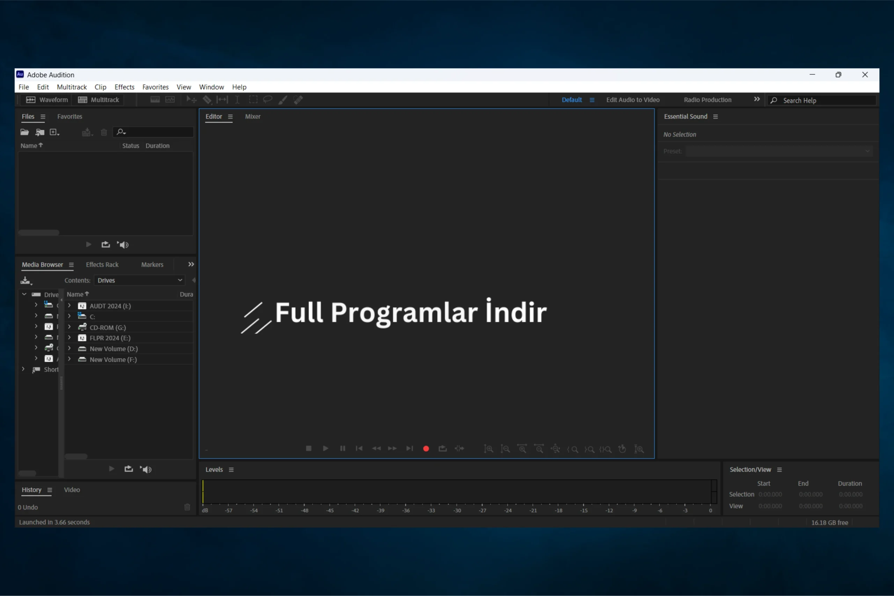Click the Files panel horizontal scrollbar

39,233
